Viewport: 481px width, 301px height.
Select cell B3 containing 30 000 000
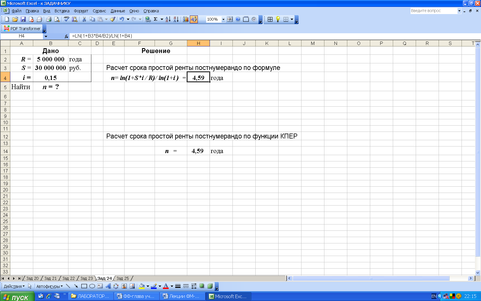pos(51,68)
